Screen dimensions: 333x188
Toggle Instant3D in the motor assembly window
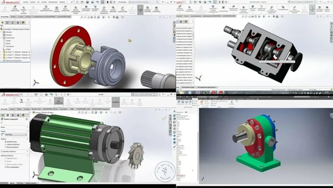tap(116, 102)
